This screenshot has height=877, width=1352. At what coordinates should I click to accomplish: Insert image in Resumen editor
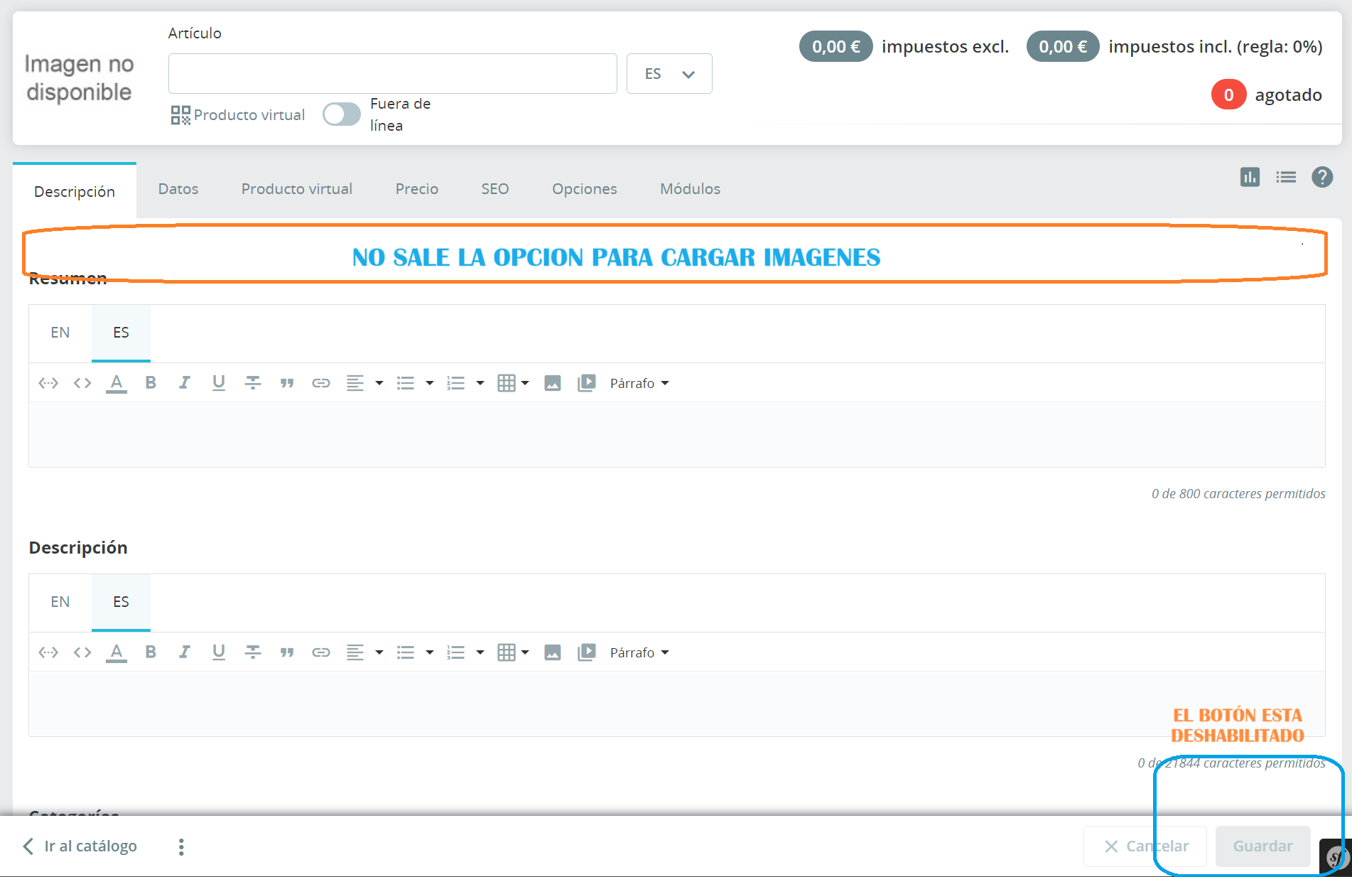tap(553, 383)
